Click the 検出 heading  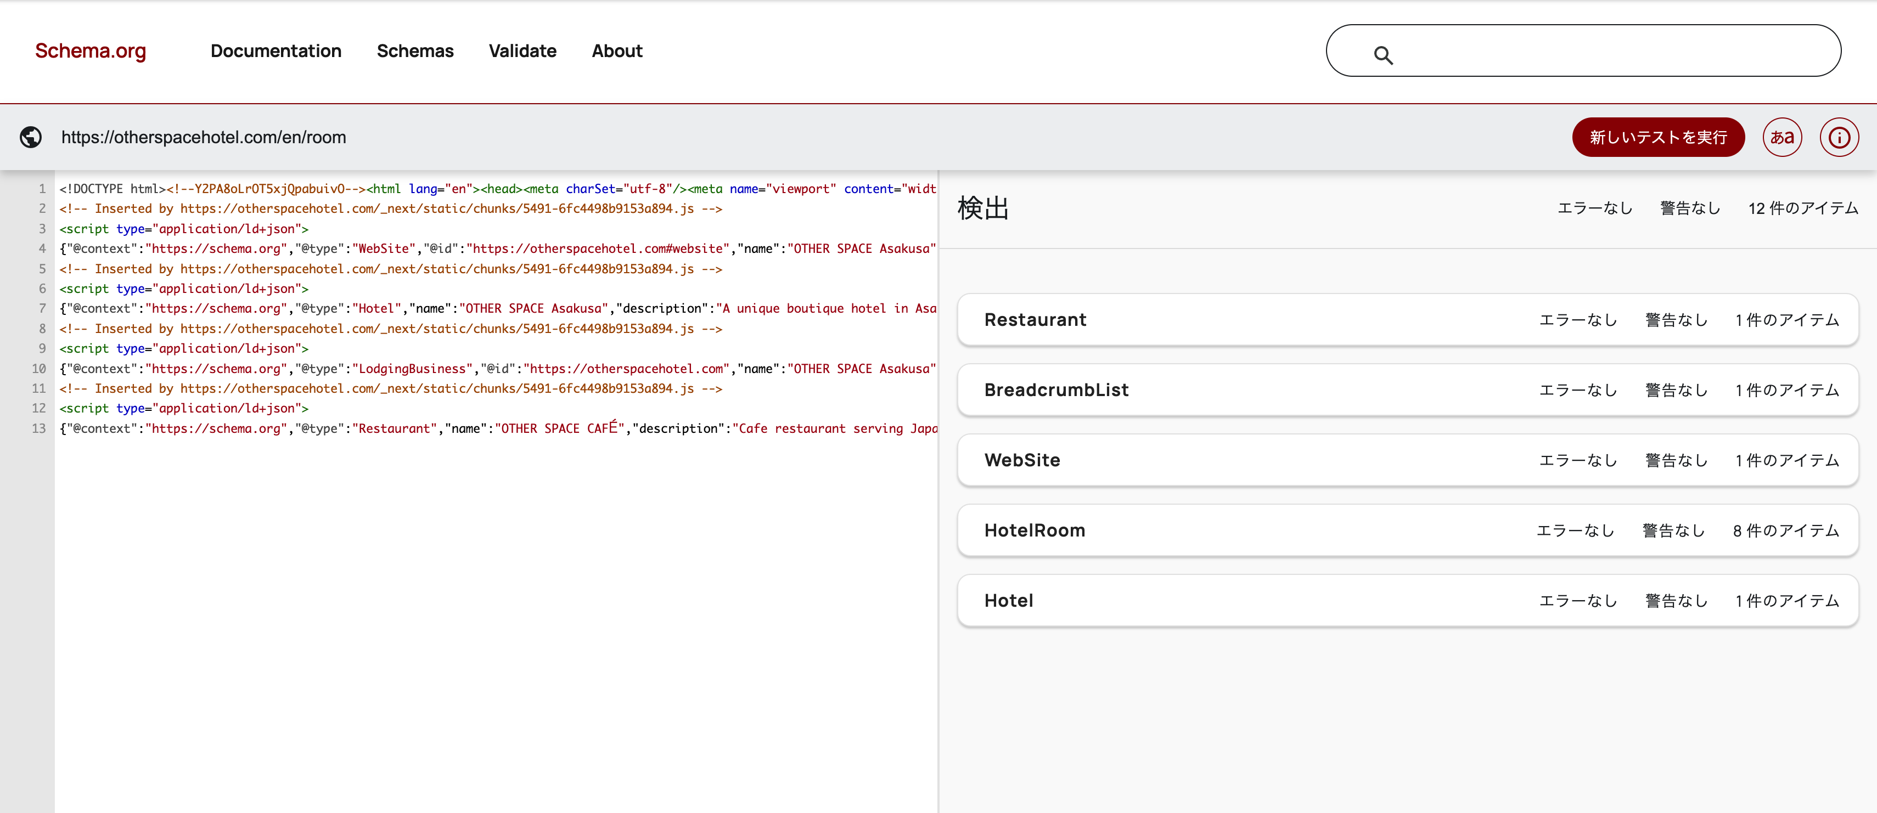click(x=983, y=208)
